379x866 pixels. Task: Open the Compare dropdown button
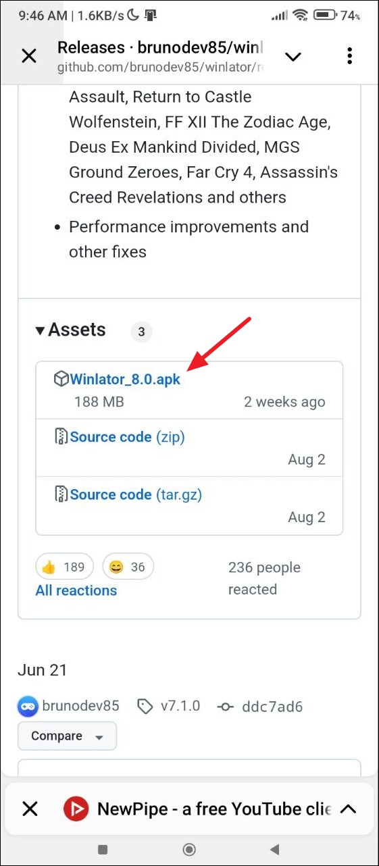(67, 736)
